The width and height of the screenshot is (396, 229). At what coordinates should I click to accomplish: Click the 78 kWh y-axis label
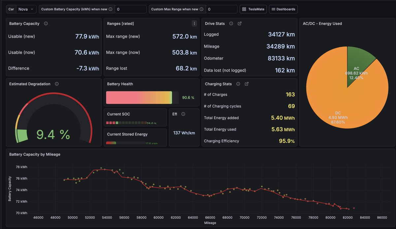click(21, 167)
